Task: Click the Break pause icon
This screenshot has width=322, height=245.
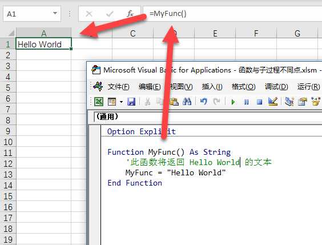Action: (x=246, y=102)
